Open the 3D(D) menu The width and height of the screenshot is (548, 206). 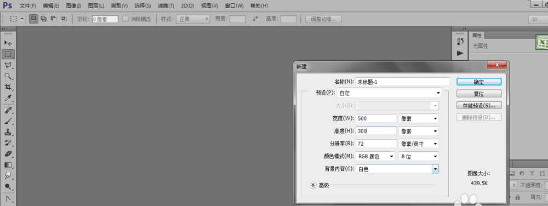point(187,6)
